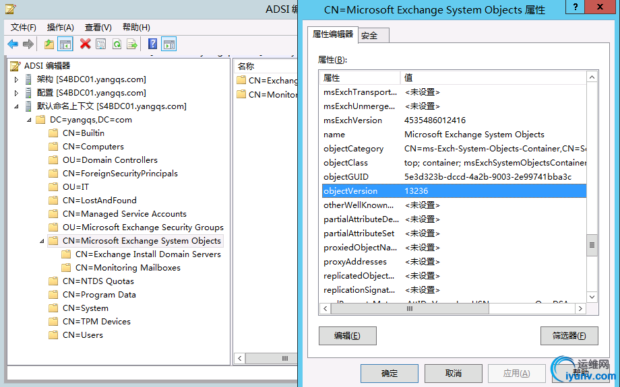Select OU=Microsoft Exchange Security Groups
Screen dimensions: 620x387
pos(143,227)
